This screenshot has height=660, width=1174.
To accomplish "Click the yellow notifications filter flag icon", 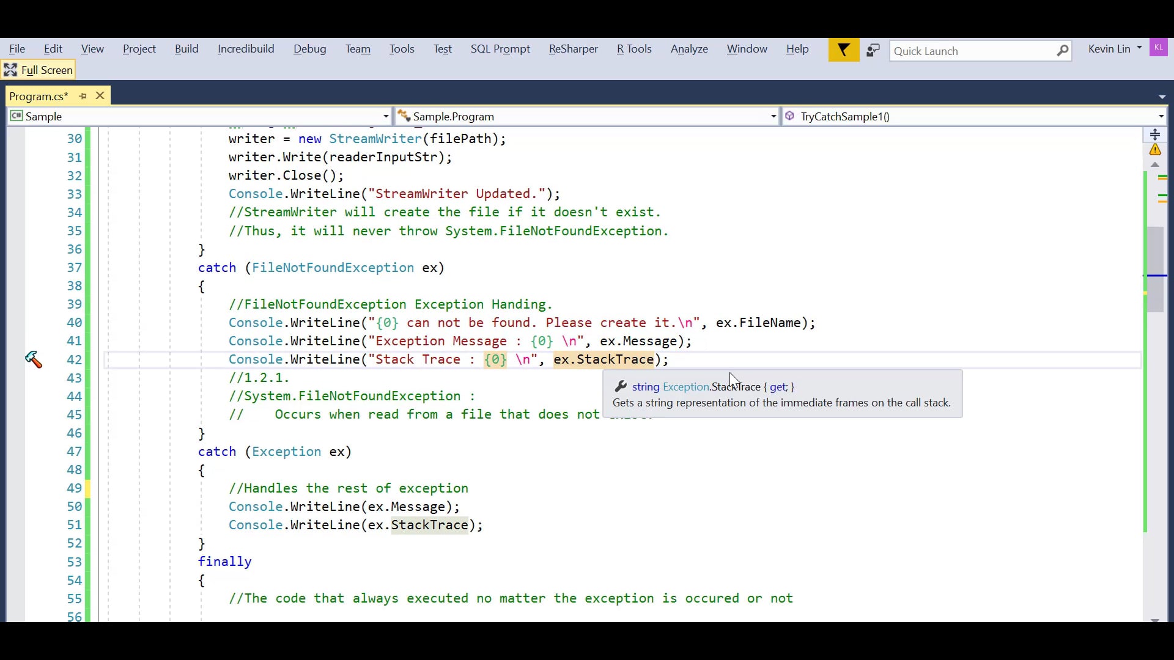I will click(843, 50).
